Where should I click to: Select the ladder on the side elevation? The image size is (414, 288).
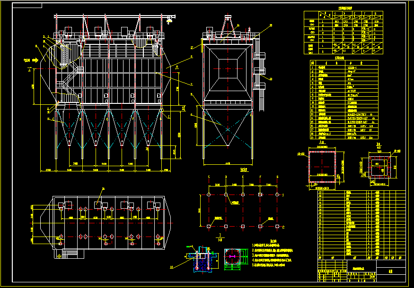click(x=262, y=75)
